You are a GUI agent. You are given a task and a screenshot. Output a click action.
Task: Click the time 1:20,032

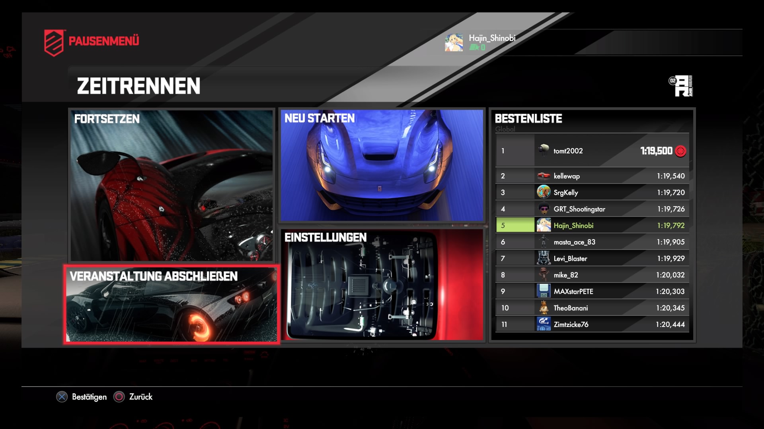point(670,275)
